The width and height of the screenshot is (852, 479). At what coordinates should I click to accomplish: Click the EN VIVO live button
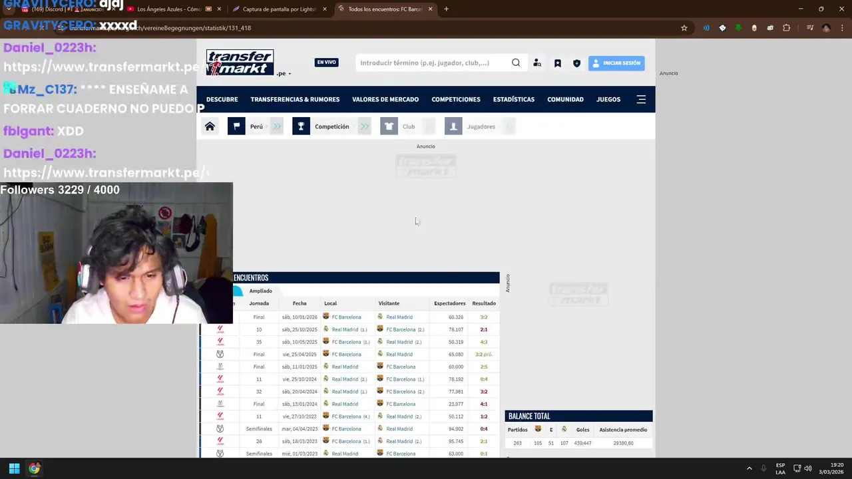326,63
